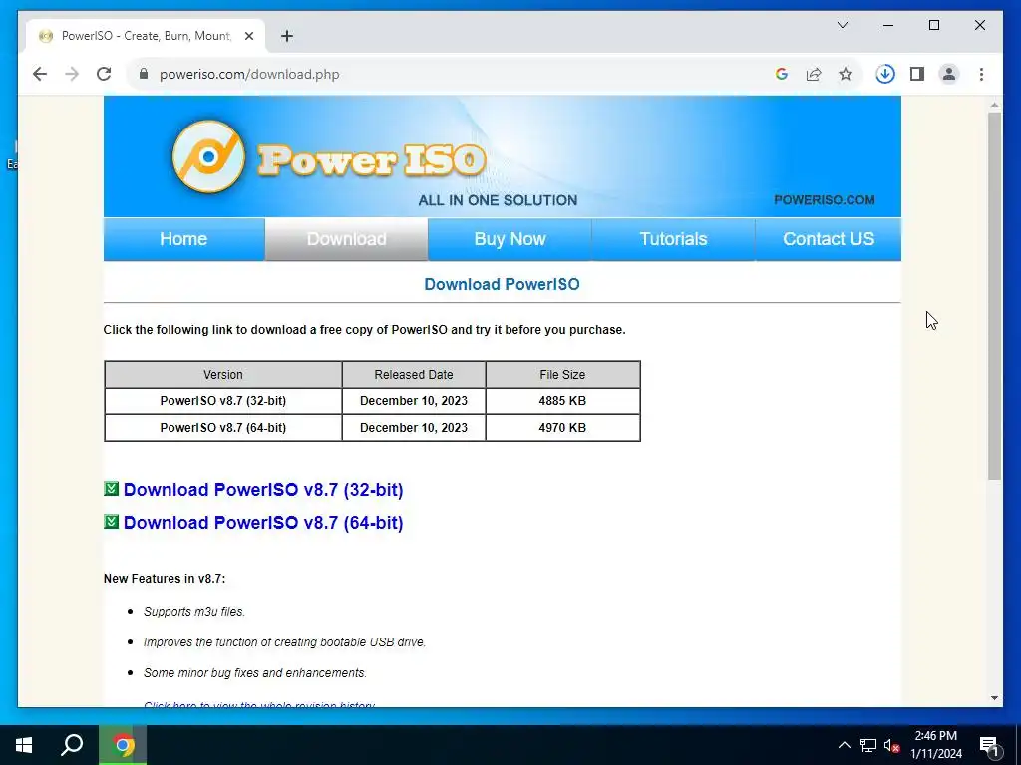Viewport: 1021px width, 765px height.
Task: Click the scrollbar up arrow
Action: (994, 104)
